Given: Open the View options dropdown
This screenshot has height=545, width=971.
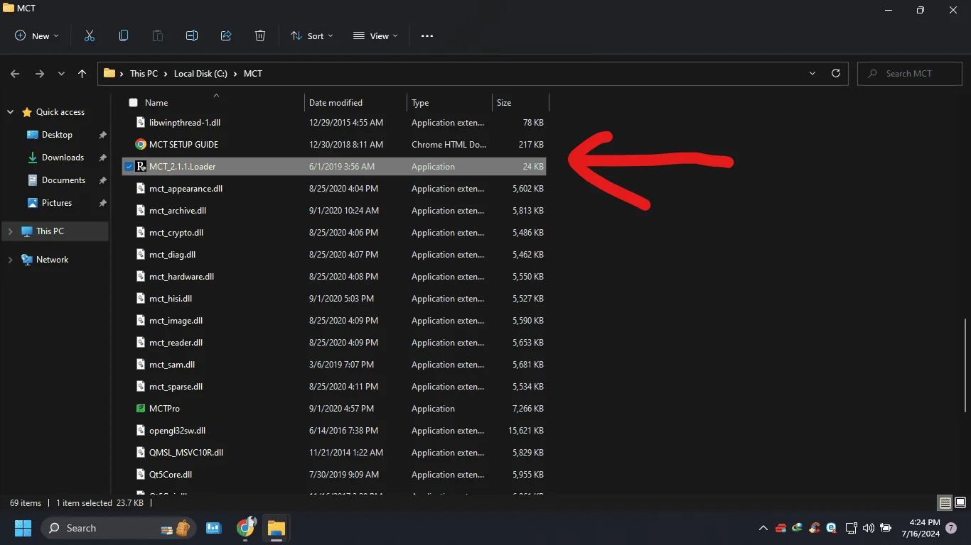Looking at the screenshot, I should (x=375, y=35).
